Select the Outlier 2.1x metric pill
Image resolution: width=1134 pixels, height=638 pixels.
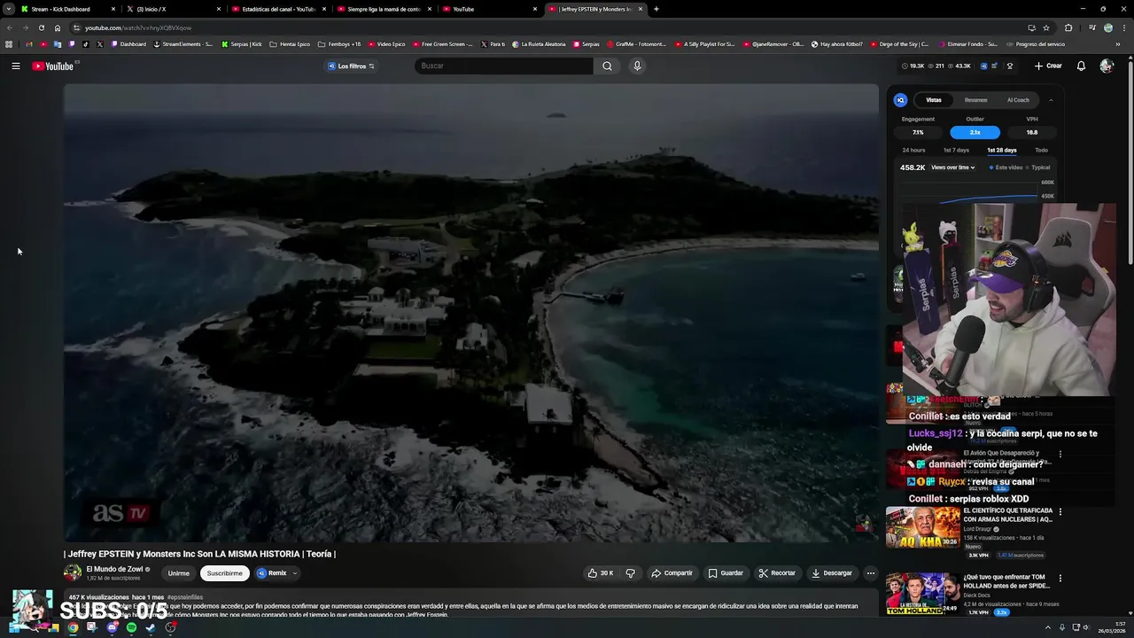(975, 132)
